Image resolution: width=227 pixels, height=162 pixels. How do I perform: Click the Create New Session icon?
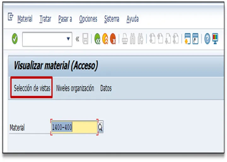tap(188, 39)
